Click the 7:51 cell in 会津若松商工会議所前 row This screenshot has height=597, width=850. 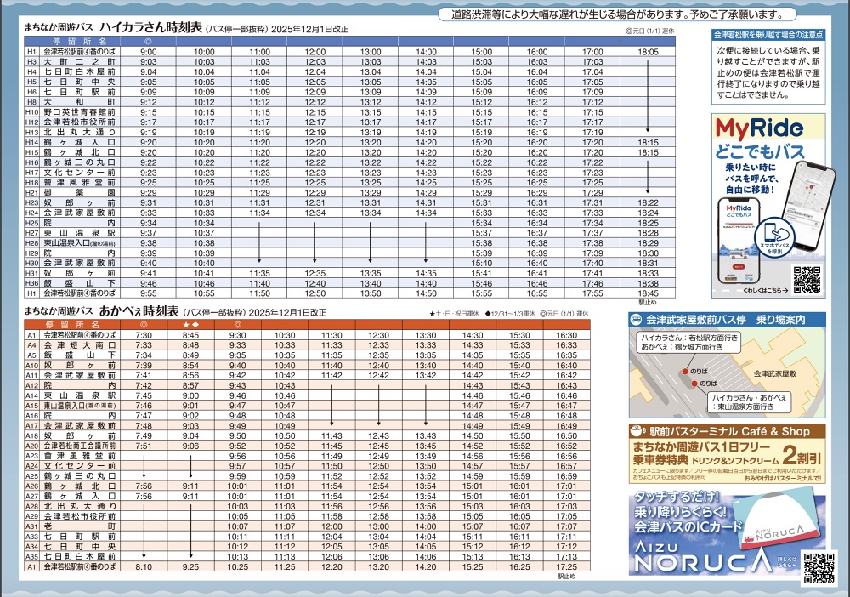(144, 446)
